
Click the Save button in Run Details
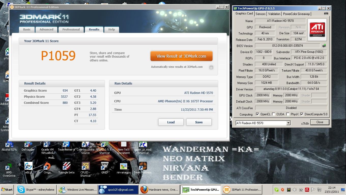199,122
